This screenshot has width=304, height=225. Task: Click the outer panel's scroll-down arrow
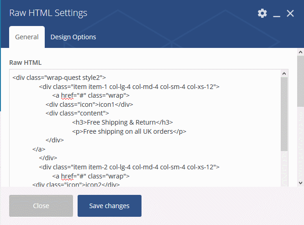point(300,183)
